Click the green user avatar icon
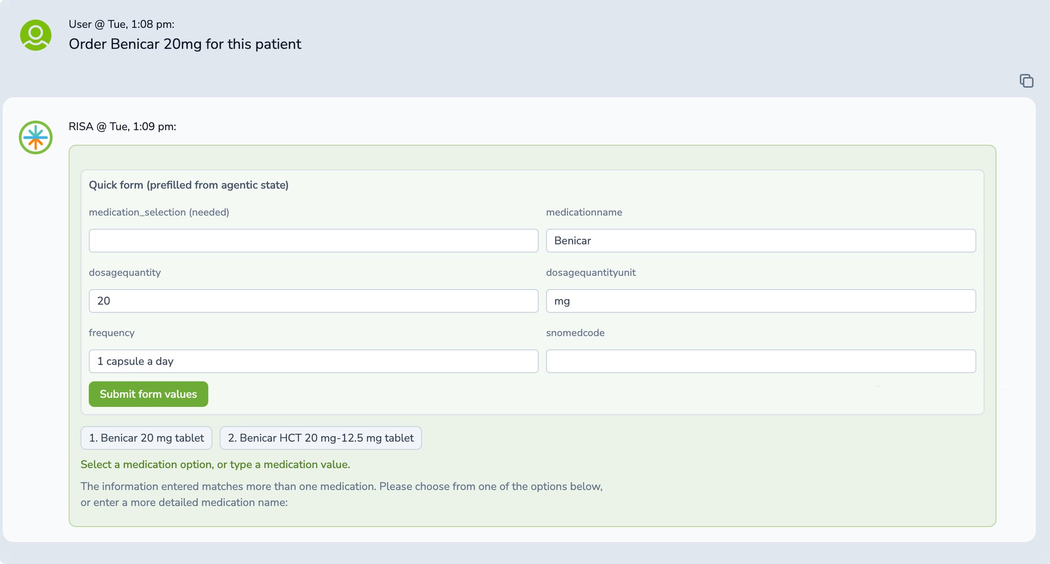 [x=36, y=35]
